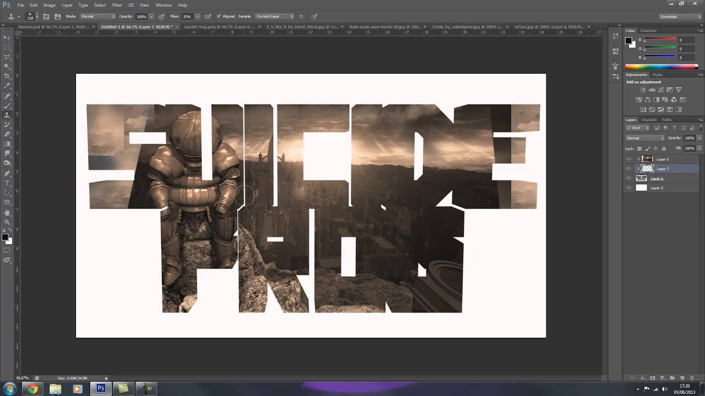Select the Path Selection tool
The height and width of the screenshot is (396, 705).
tap(7, 193)
